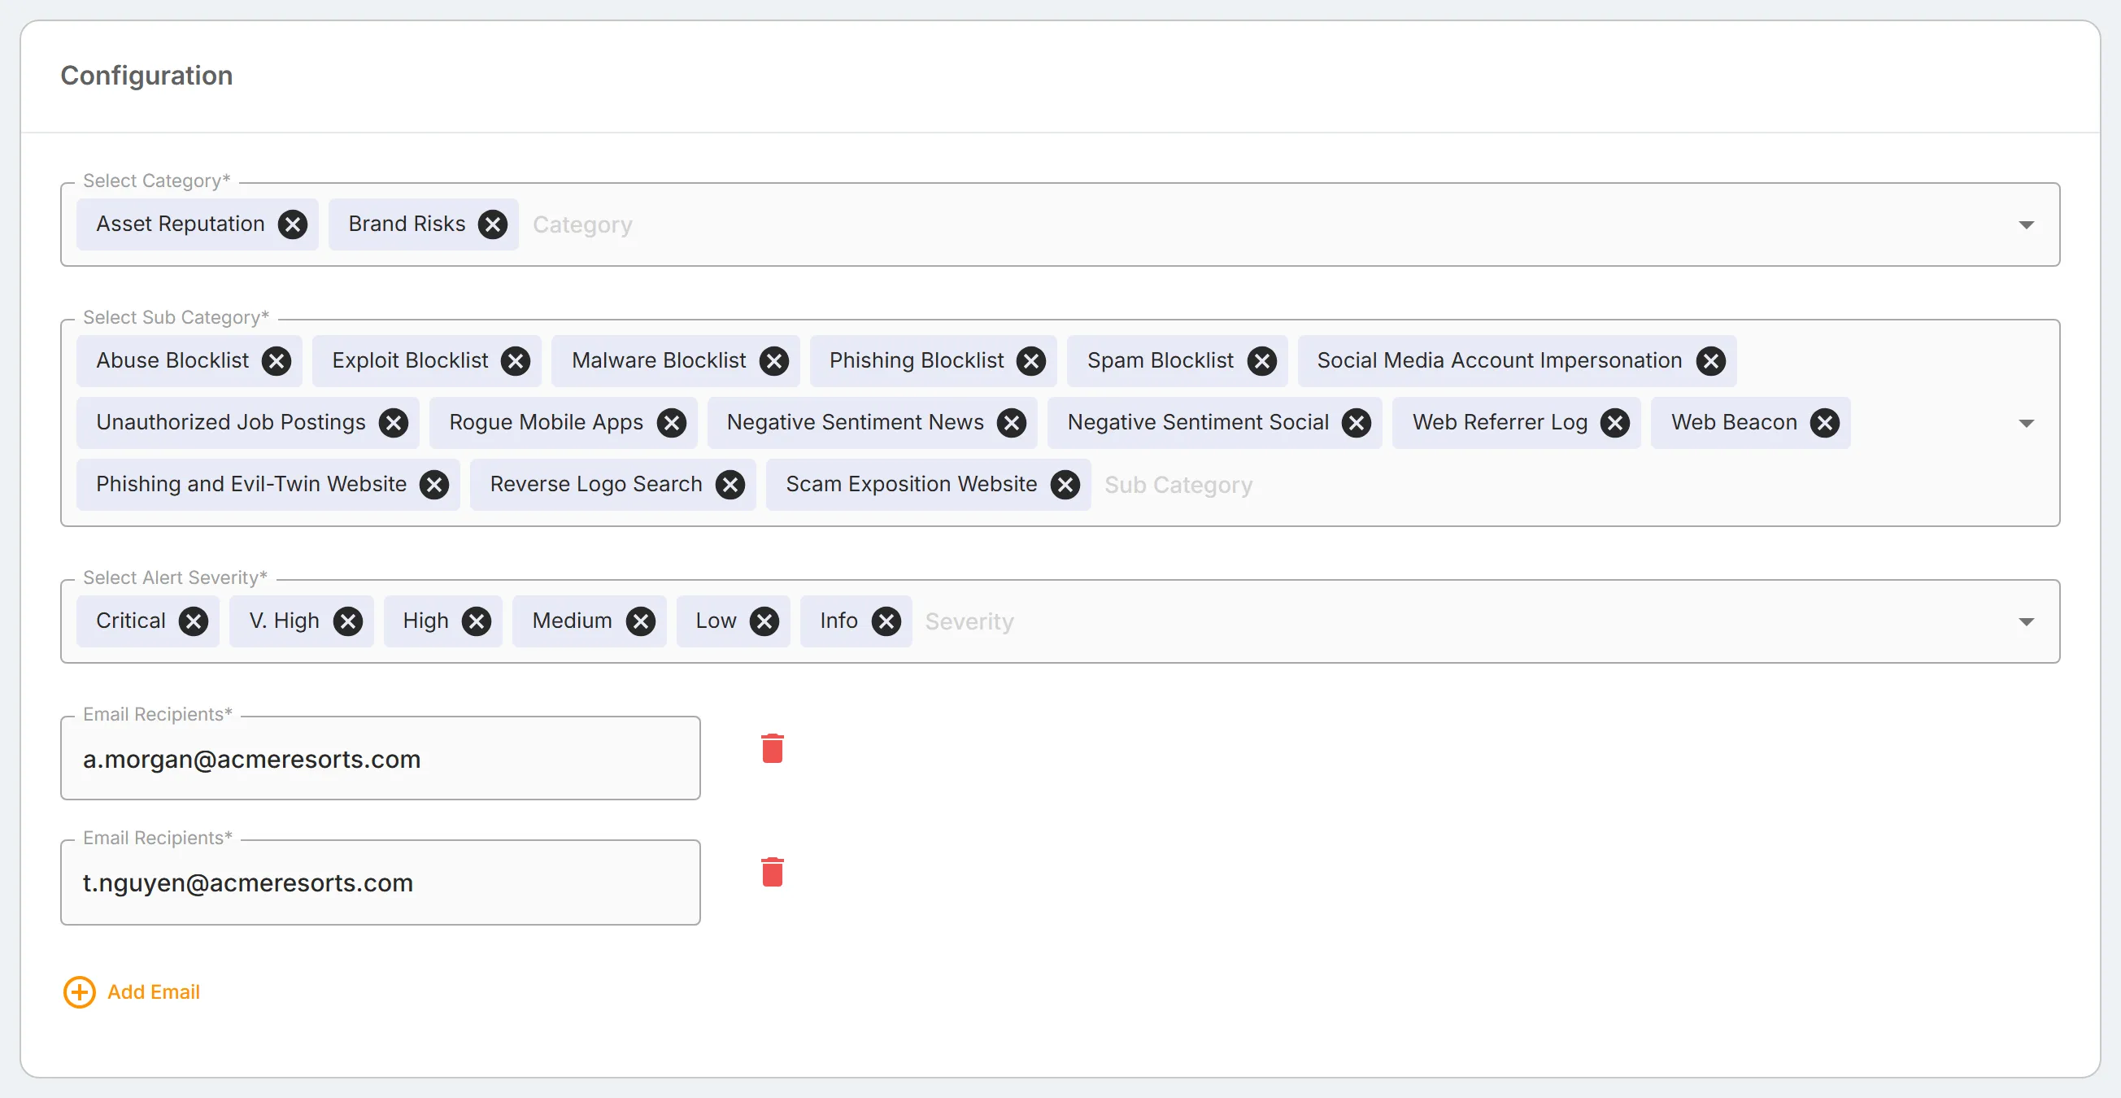Viewport: 2121px width, 1098px height.
Task: Remove Malware Blocklist sub category
Action: click(x=773, y=361)
